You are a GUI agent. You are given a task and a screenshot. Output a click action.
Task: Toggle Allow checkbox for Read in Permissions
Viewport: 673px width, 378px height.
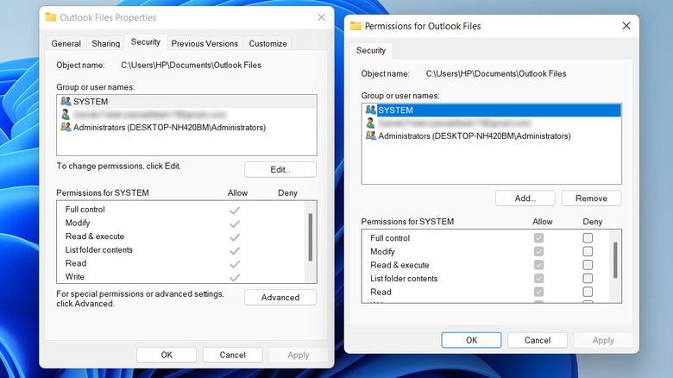click(538, 292)
